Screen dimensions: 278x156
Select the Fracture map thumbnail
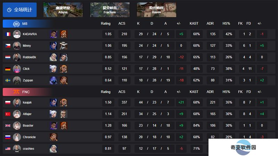pyautogui.click(x=110, y=10)
